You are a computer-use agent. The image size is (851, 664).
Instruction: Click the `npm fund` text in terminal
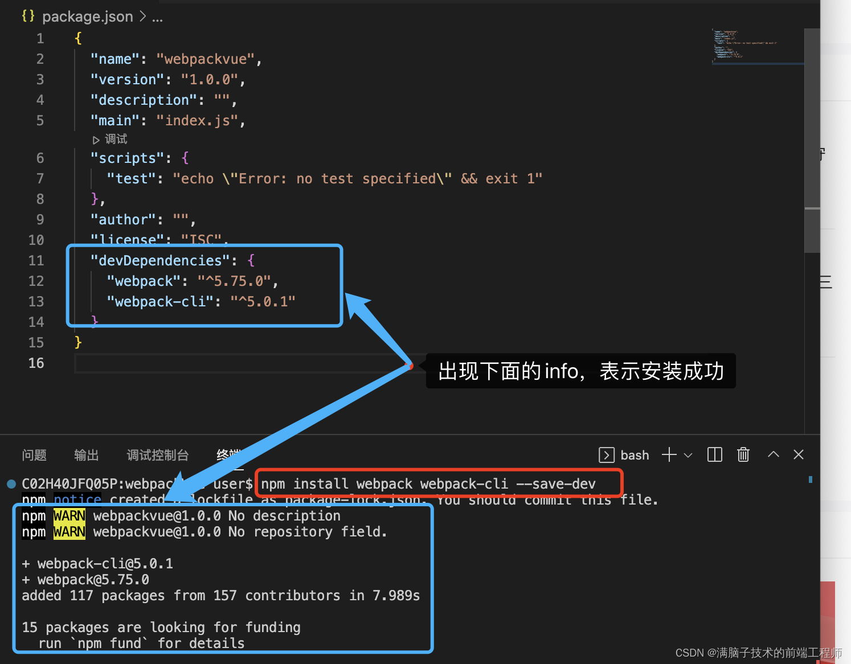tap(110, 643)
